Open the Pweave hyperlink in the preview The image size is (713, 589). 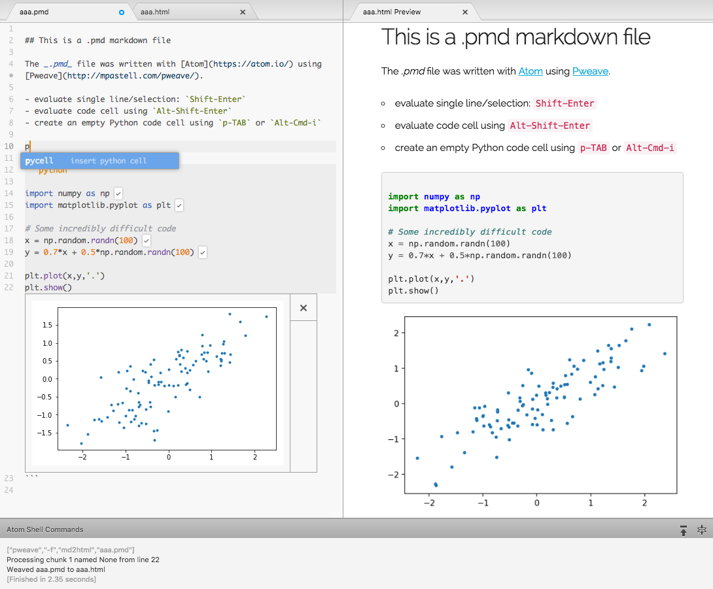[x=590, y=71]
